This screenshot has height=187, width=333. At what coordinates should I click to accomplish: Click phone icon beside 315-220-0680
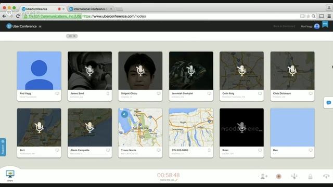tap(209, 150)
